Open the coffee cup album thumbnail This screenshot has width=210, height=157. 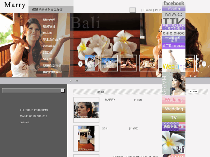click(x=86, y=139)
